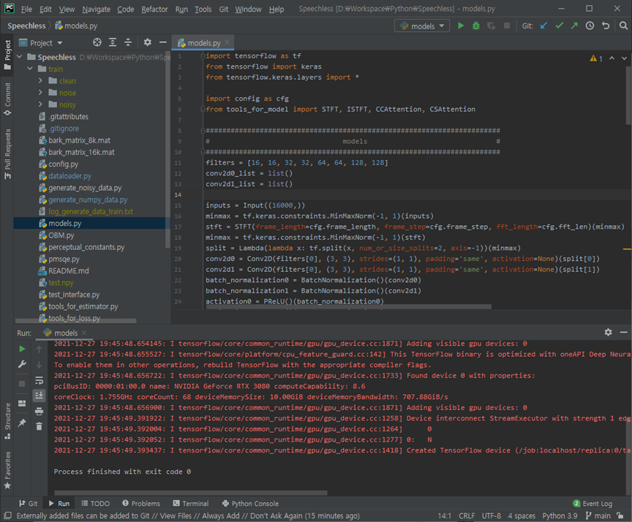The height and width of the screenshot is (522, 632).
Task: Clear run console with trash icon
Action: click(x=39, y=426)
